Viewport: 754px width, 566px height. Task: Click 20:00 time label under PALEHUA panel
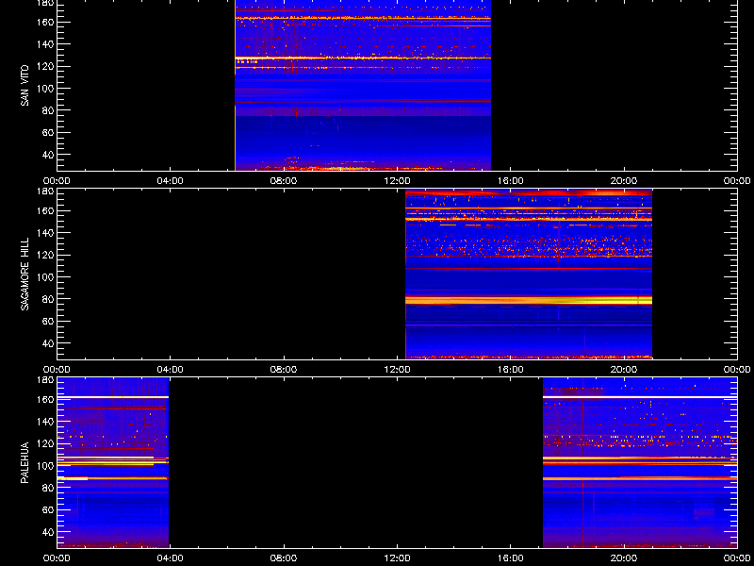(x=624, y=558)
